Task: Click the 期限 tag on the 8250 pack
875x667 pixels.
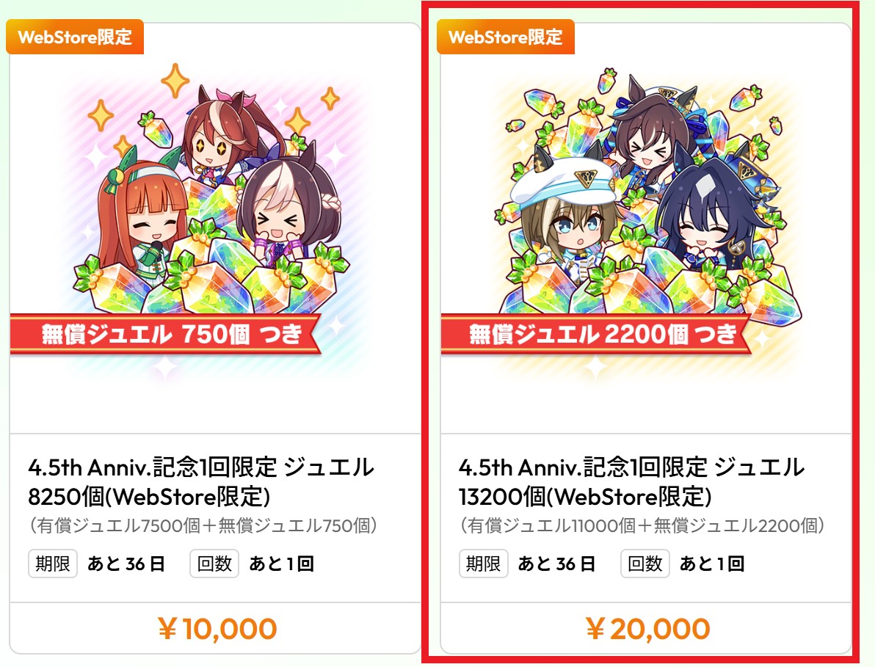Action: [52, 564]
